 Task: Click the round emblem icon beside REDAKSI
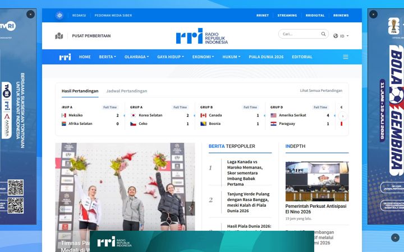pyautogui.click(x=59, y=16)
